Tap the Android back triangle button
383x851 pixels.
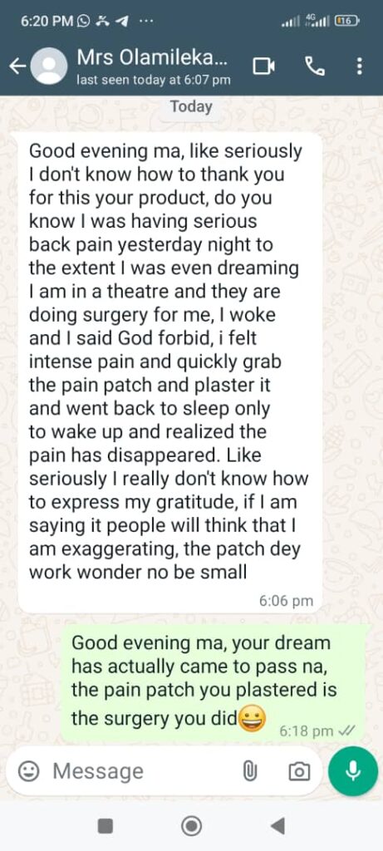click(x=277, y=826)
